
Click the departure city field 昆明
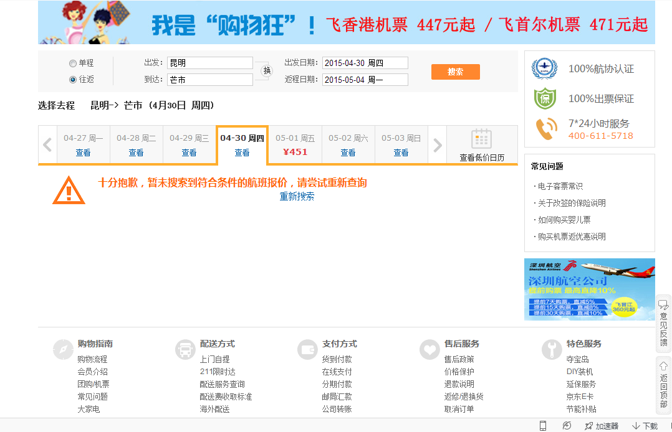pos(209,63)
